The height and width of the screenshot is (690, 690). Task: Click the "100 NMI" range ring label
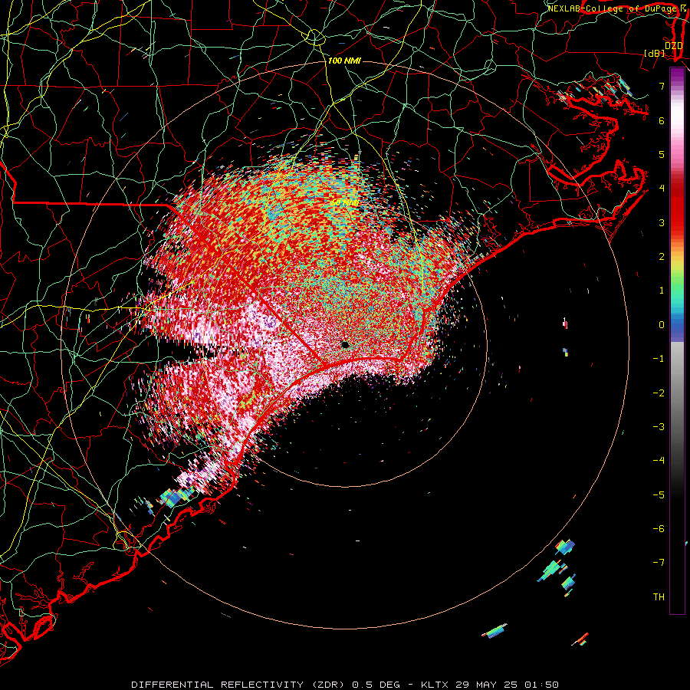coord(344,61)
